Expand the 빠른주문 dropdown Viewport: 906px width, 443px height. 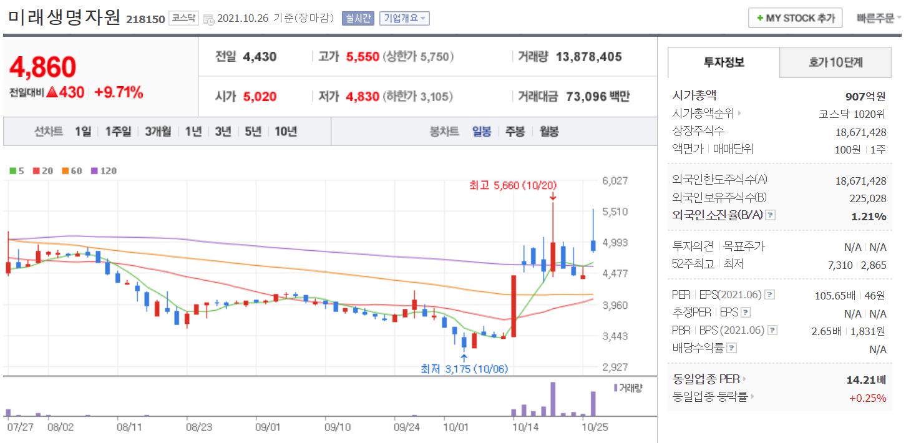(x=879, y=18)
